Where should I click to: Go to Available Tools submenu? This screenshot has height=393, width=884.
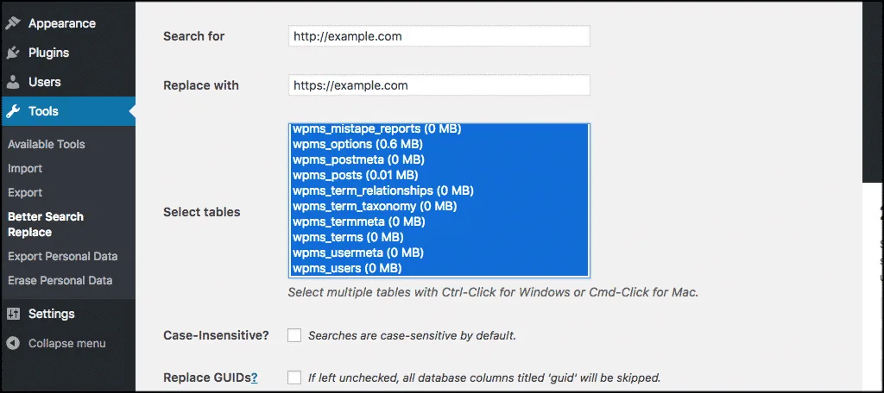(x=47, y=144)
